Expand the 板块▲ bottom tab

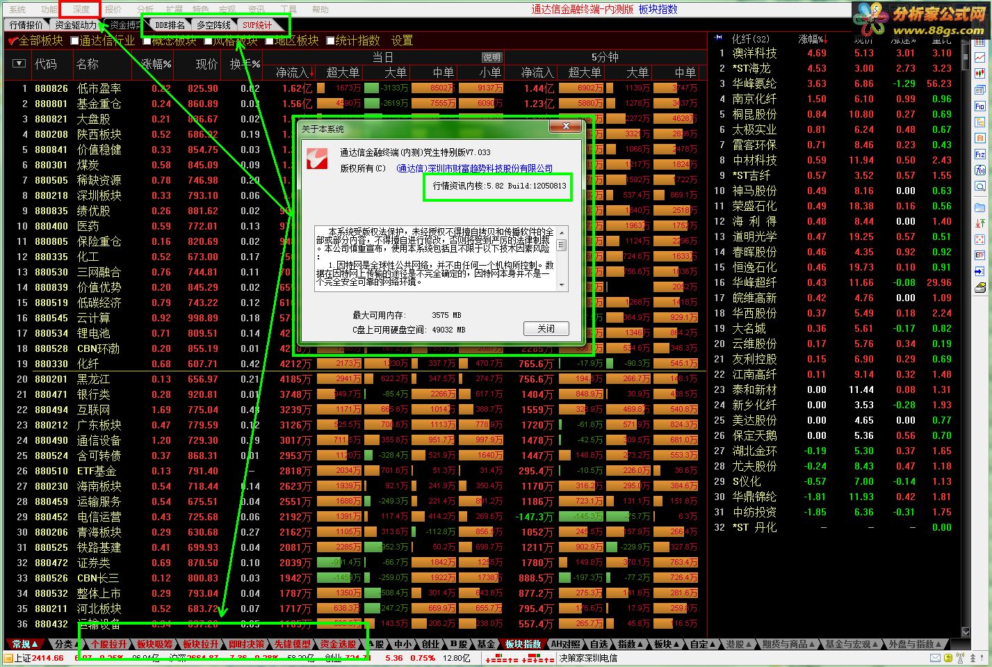pos(667,644)
